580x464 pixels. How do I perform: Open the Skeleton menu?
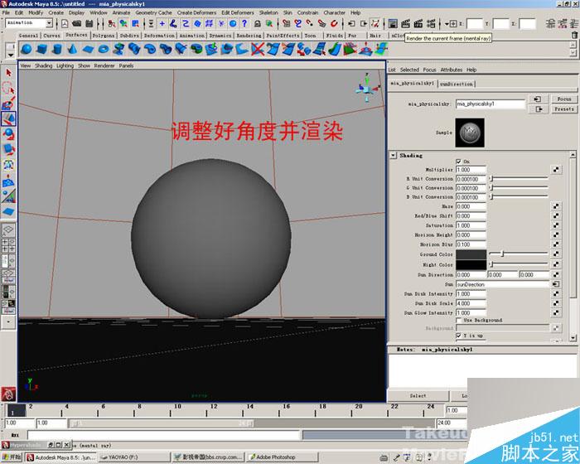click(268, 12)
